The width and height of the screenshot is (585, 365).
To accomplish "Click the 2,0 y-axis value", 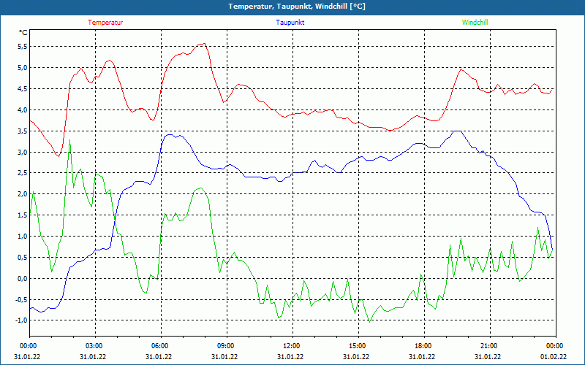I will coord(23,194).
